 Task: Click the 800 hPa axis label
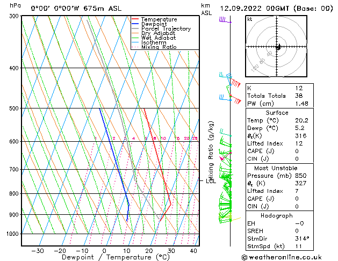(x=15, y=194)
